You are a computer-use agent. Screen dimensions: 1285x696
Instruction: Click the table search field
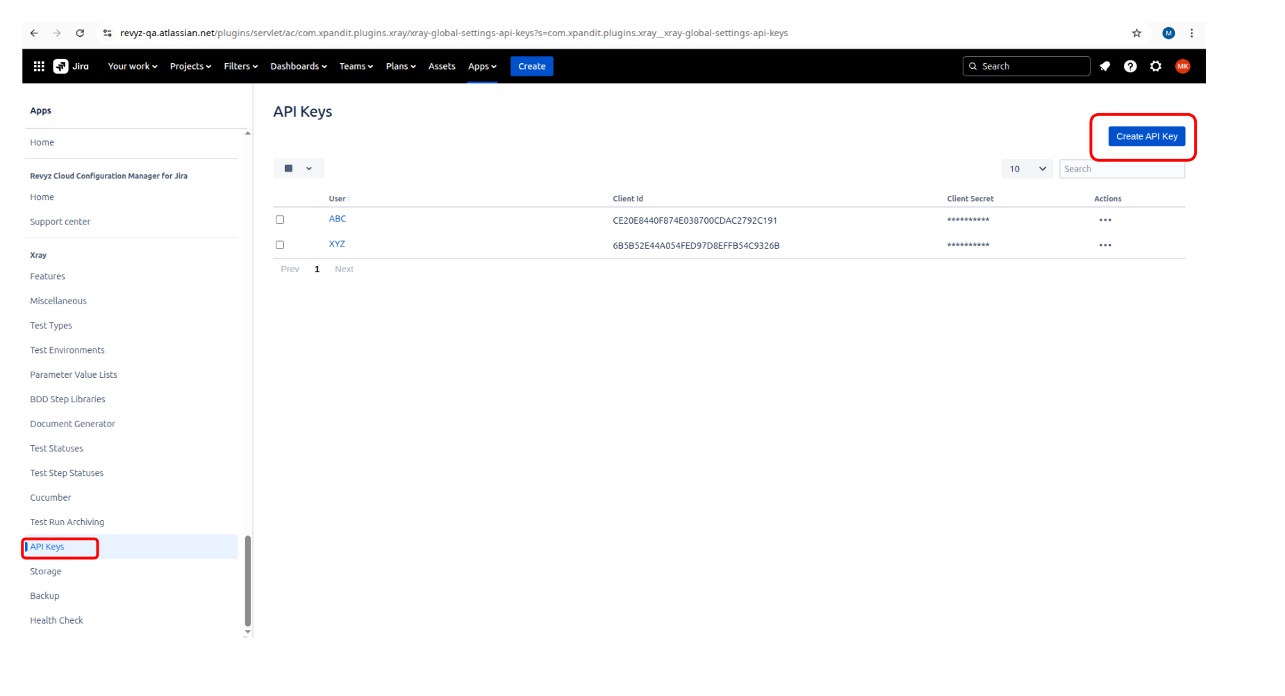1122,169
